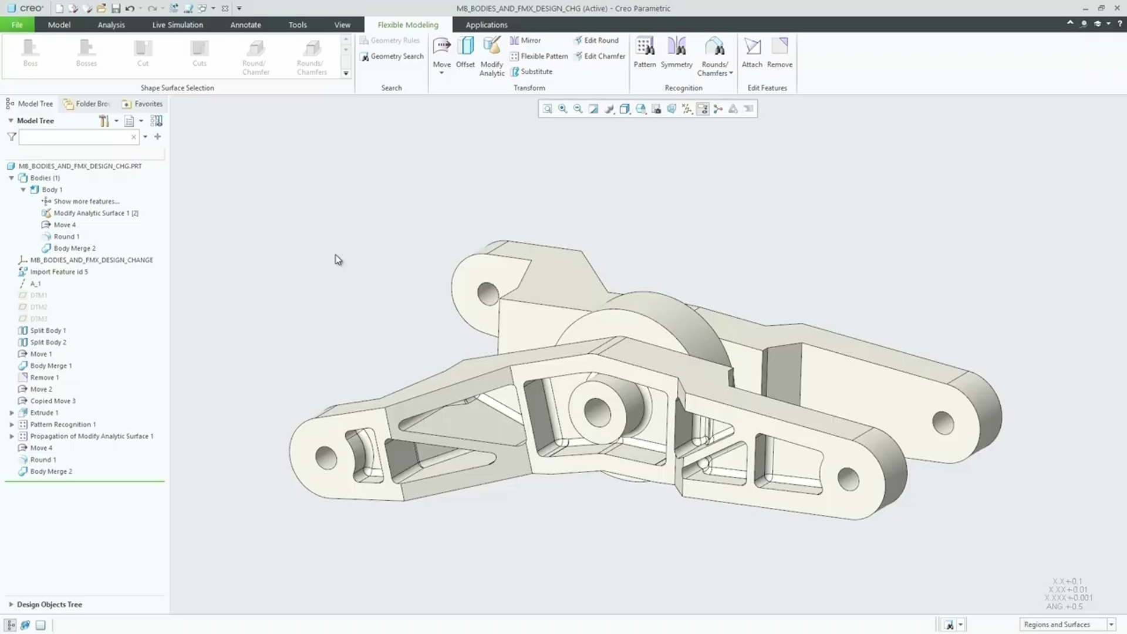Click the Move tool icon
Viewport: 1127px width, 634px height.
(441, 46)
